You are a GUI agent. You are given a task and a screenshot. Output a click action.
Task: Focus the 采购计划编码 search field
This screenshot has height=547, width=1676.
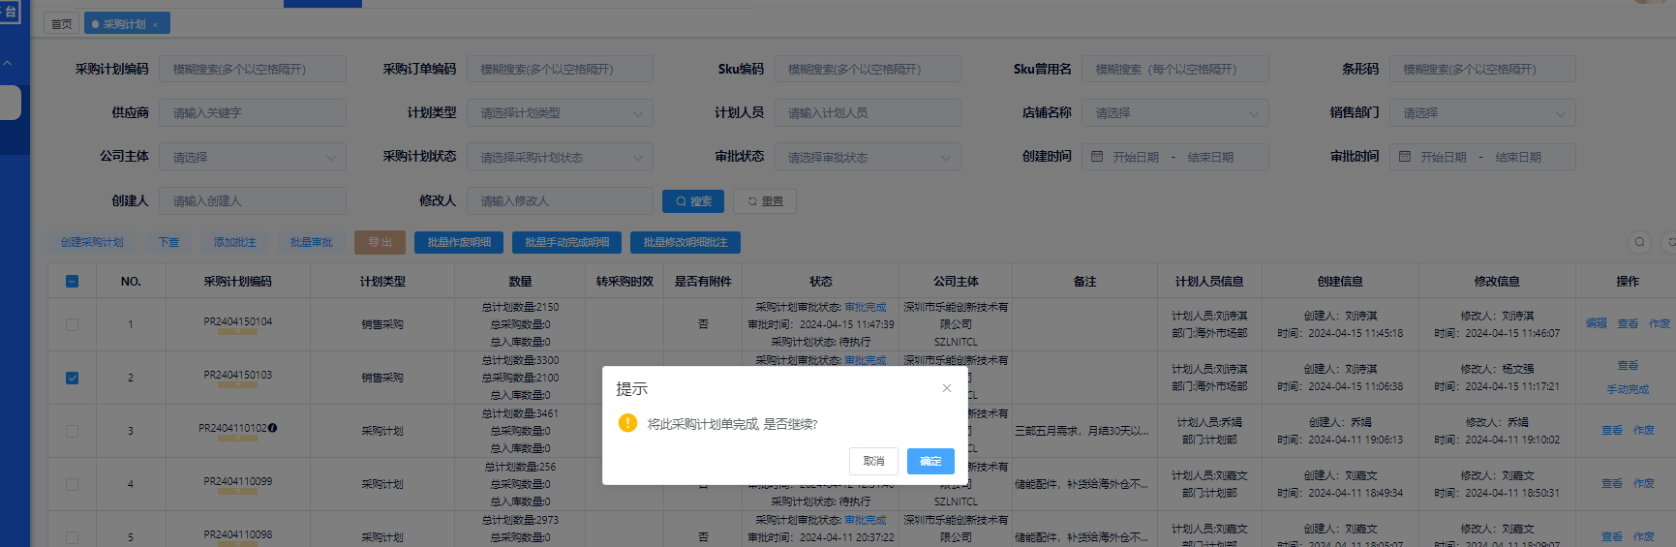[x=252, y=69]
